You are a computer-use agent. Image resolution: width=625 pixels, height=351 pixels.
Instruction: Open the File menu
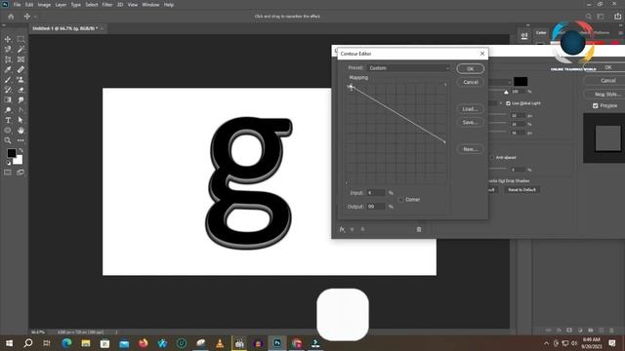(17, 5)
